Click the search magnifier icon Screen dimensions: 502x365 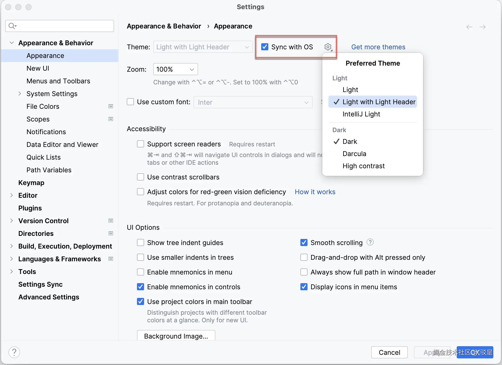(x=12, y=26)
